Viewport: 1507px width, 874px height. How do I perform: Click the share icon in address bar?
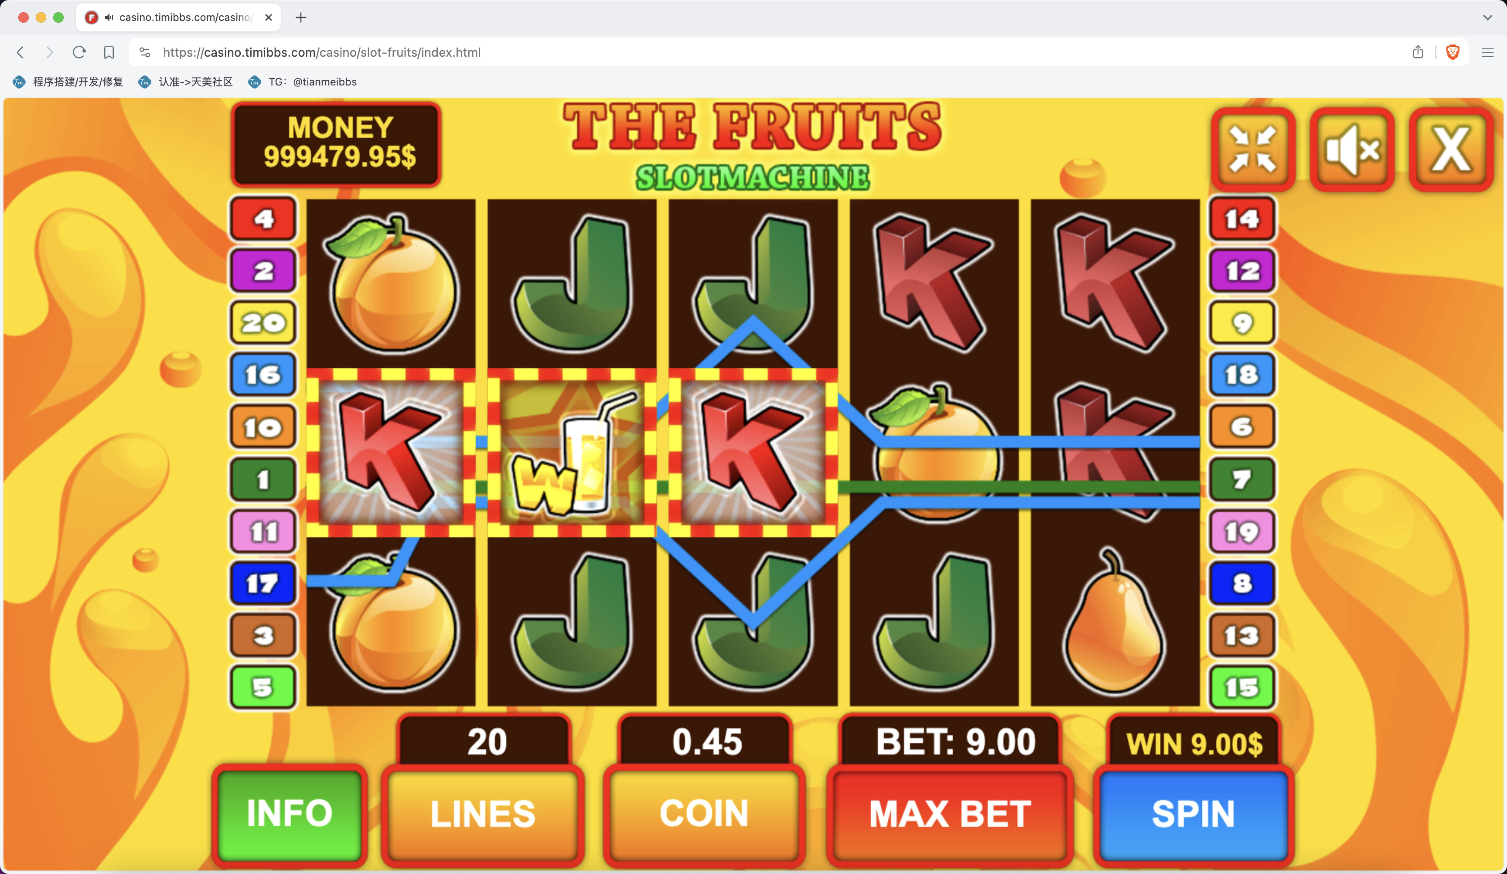pos(1418,53)
